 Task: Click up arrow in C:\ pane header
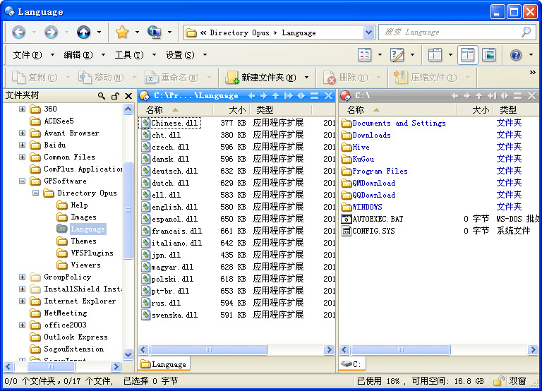478,96
